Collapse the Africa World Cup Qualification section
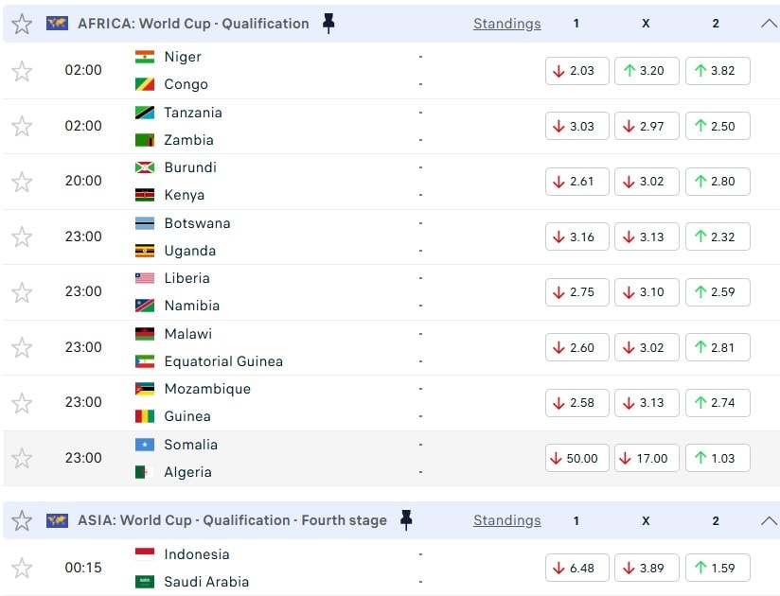780x596 pixels. 769,24
